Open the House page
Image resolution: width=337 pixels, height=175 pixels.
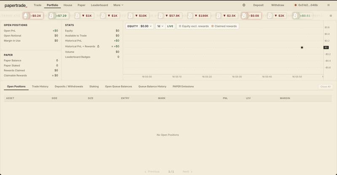(x=68, y=5)
